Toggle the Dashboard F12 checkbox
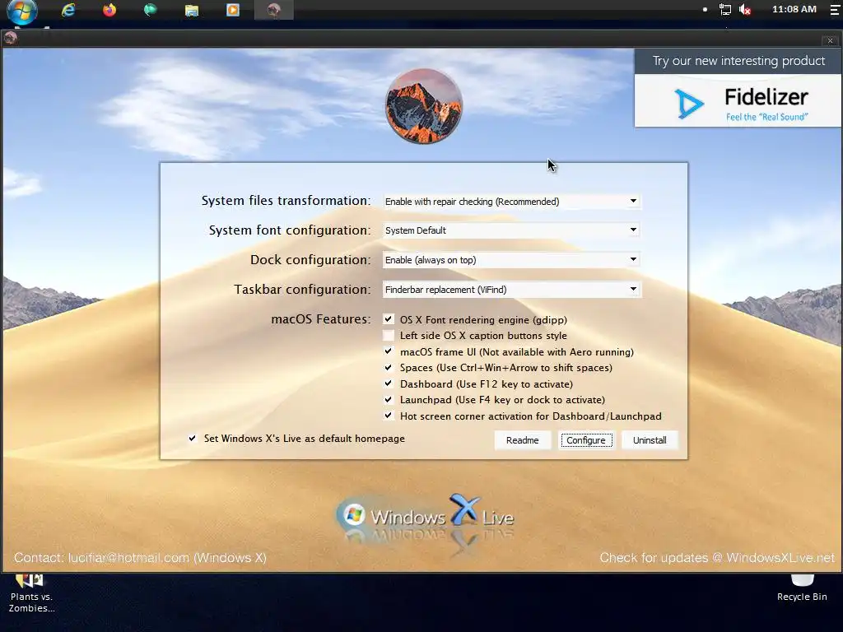This screenshot has width=843, height=632. point(389,383)
